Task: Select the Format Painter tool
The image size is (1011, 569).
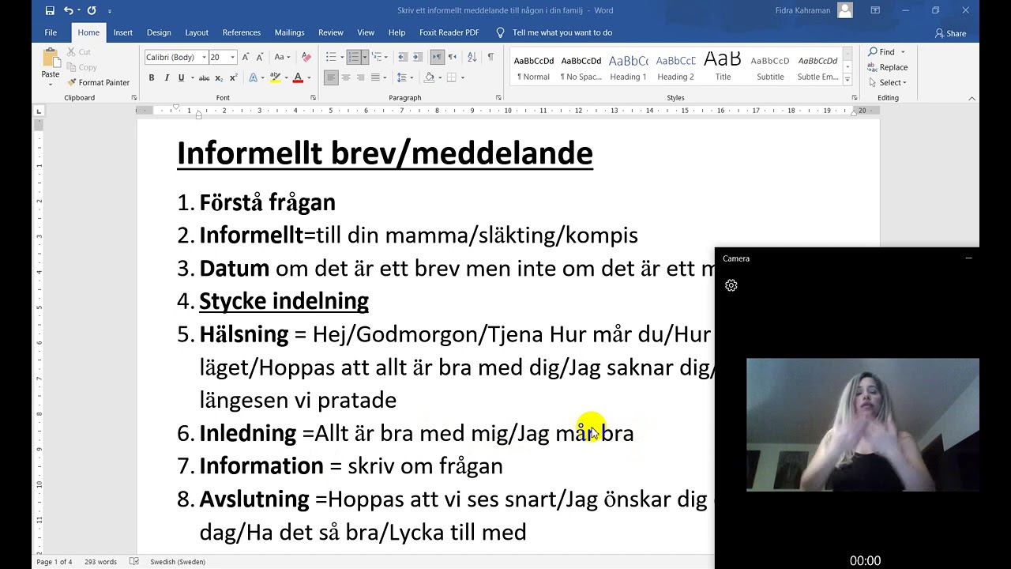Action: [x=98, y=82]
